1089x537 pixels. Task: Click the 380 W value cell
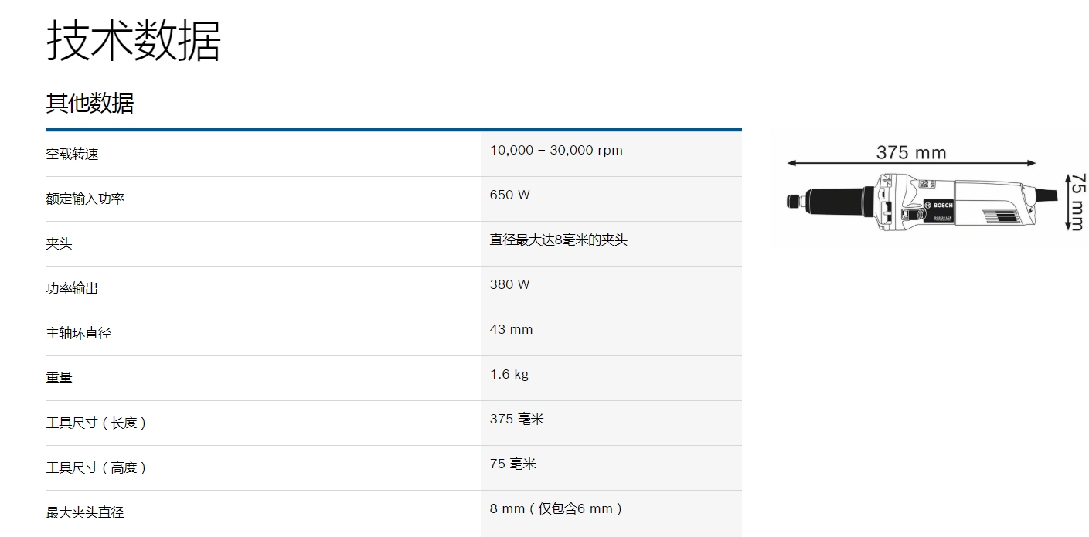(x=509, y=284)
